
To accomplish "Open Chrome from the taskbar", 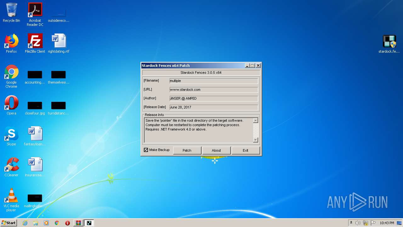I will [x=57, y=223].
